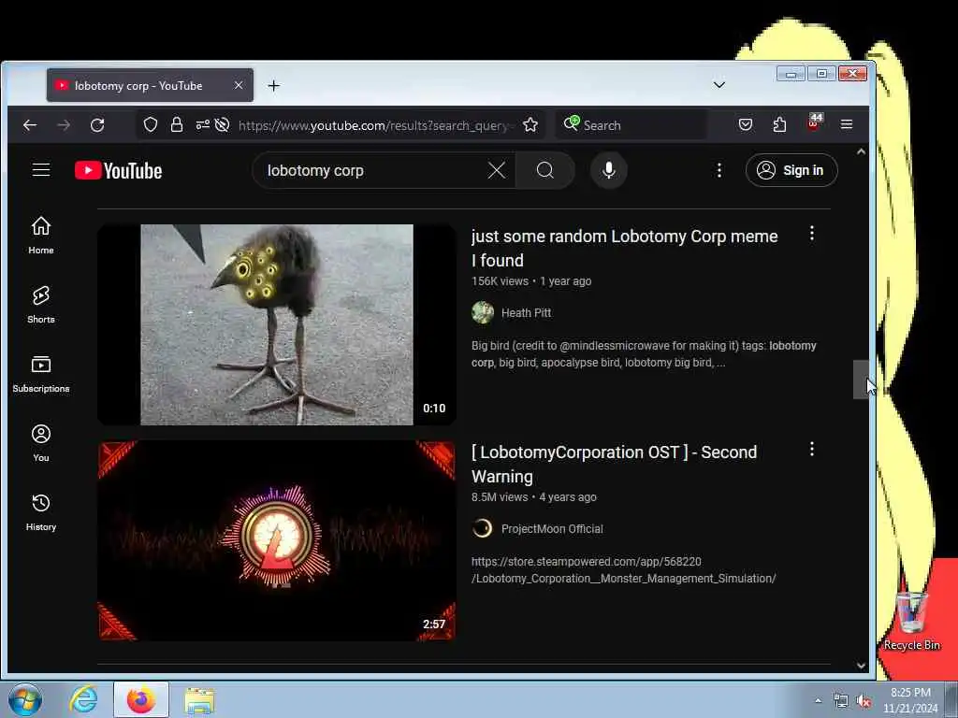The height and width of the screenshot is (718, 958).
Task: Expand the list all tabs chevron
Action: (x=719, y=85)
